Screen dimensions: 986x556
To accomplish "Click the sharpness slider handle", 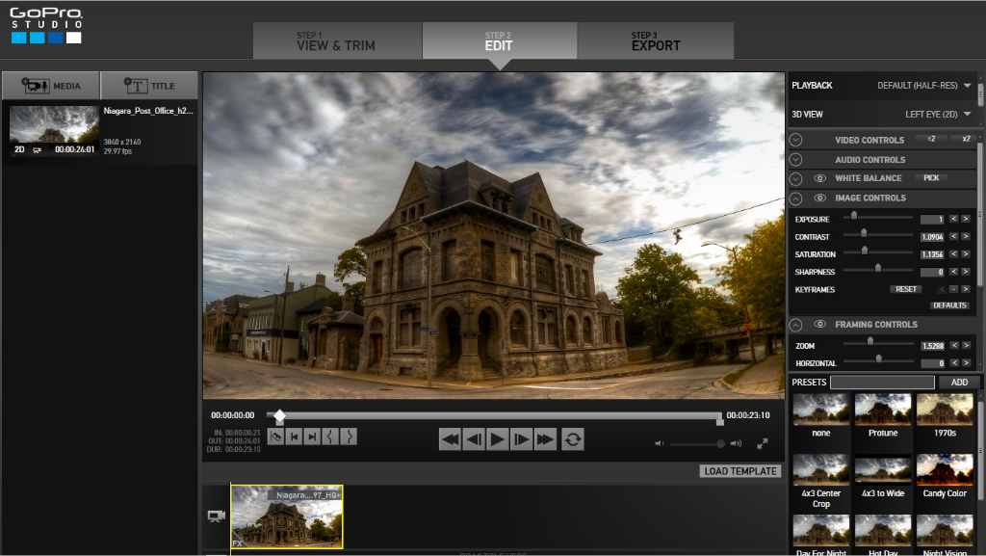I will pyautogui.click(x=878, y=269).
